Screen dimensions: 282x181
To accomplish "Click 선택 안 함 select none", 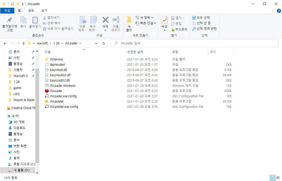I will tap(202, 23).
